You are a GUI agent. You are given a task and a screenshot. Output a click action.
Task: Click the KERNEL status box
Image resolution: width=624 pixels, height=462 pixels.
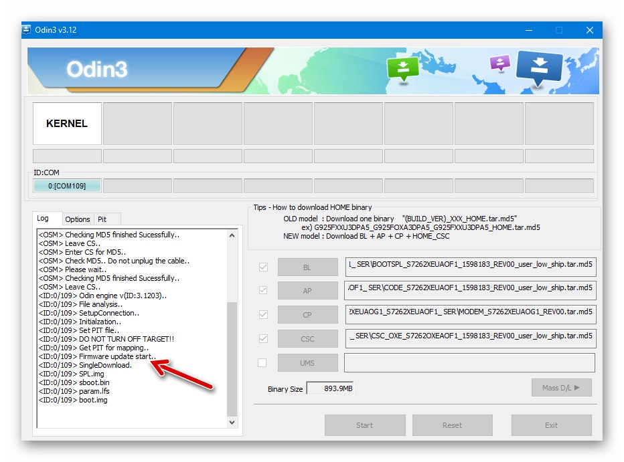(x=67, y=124)
